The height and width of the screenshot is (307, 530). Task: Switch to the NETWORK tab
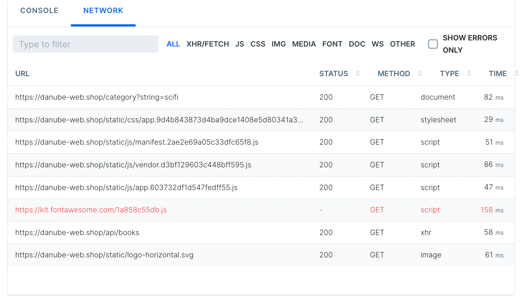(103, 10)
